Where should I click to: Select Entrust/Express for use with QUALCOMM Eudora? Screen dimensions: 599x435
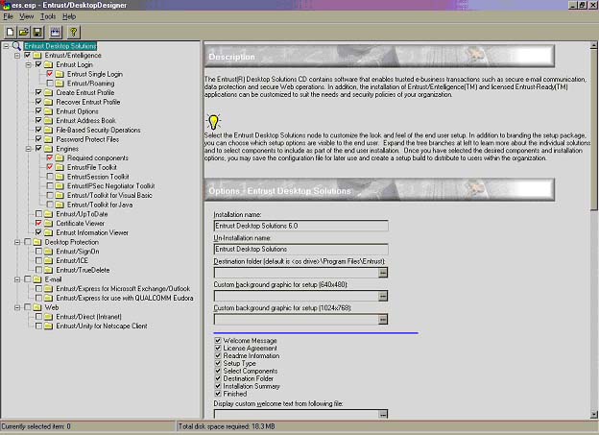click(x=125, y=298)
